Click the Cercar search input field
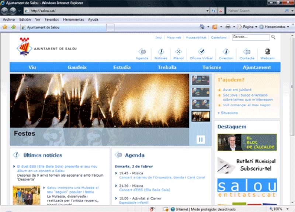This screenshot has width=295, height=212. click(x=250, y=37)
